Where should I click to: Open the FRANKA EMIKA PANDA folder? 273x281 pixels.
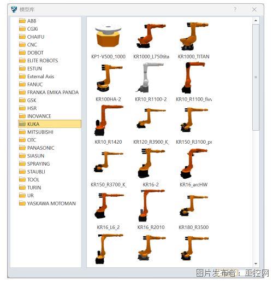[x=49, y=92]
